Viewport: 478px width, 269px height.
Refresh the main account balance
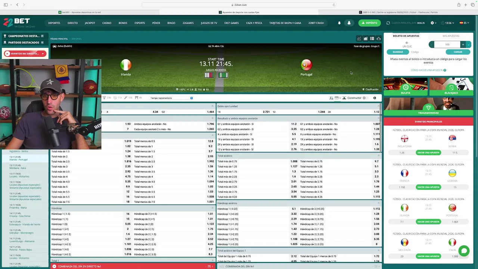click(388, 23)
